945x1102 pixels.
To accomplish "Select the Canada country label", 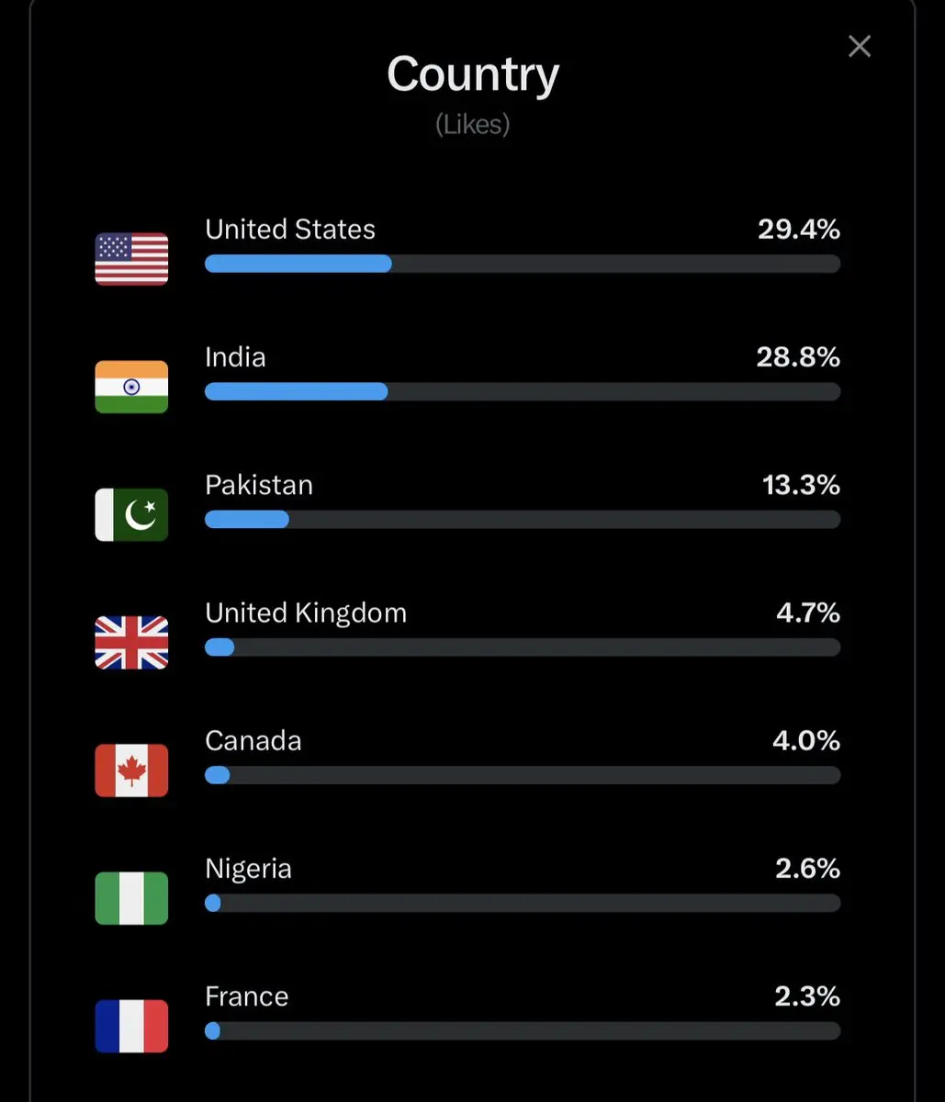I will pyautogui.click(x=253, y=740).
